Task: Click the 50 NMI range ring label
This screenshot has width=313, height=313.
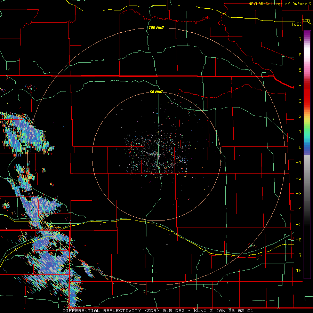Action: [156, 92]
